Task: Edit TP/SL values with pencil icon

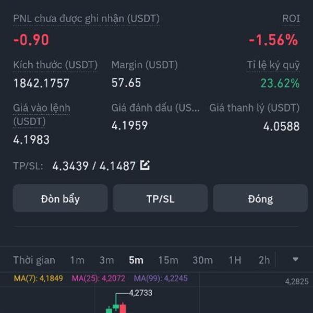Action: click(145, 165)
